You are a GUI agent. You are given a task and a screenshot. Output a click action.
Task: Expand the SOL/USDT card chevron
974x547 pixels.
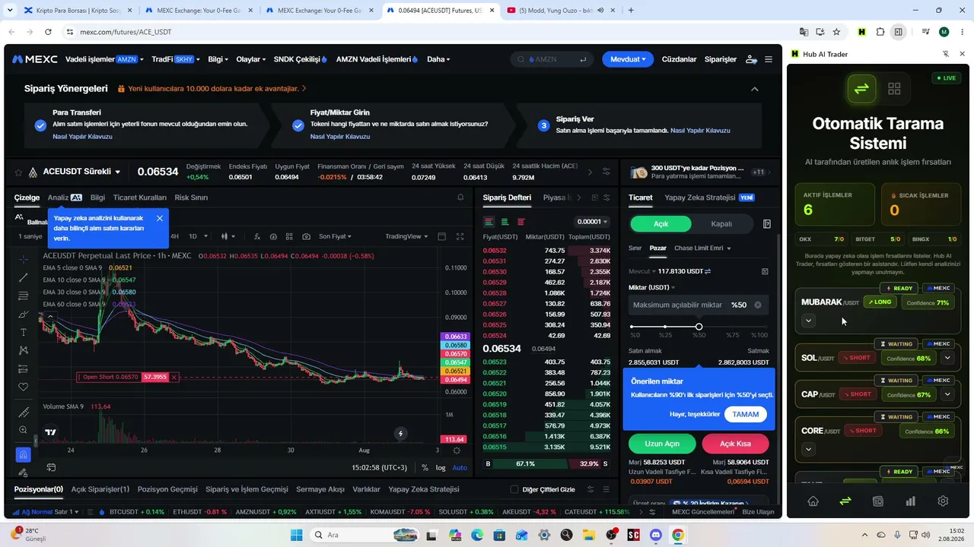947,358
